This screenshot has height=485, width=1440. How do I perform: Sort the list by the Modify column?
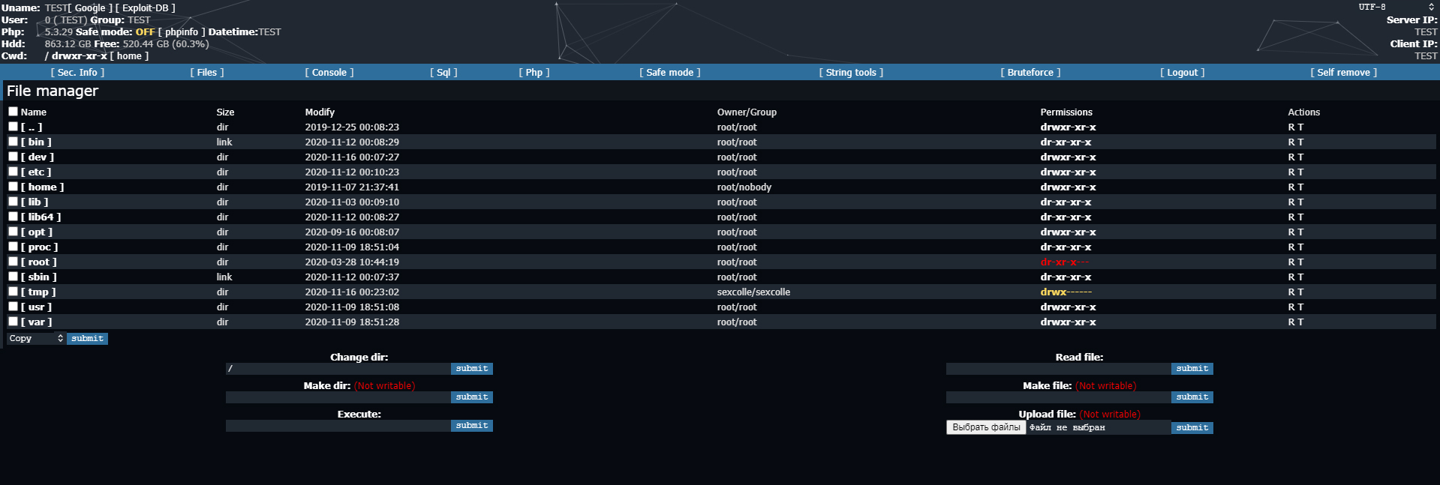[x=320, y=112]
